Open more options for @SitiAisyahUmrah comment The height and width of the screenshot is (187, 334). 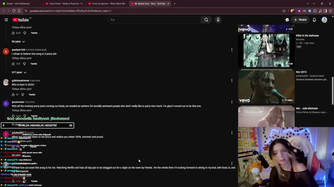[232, 81]
